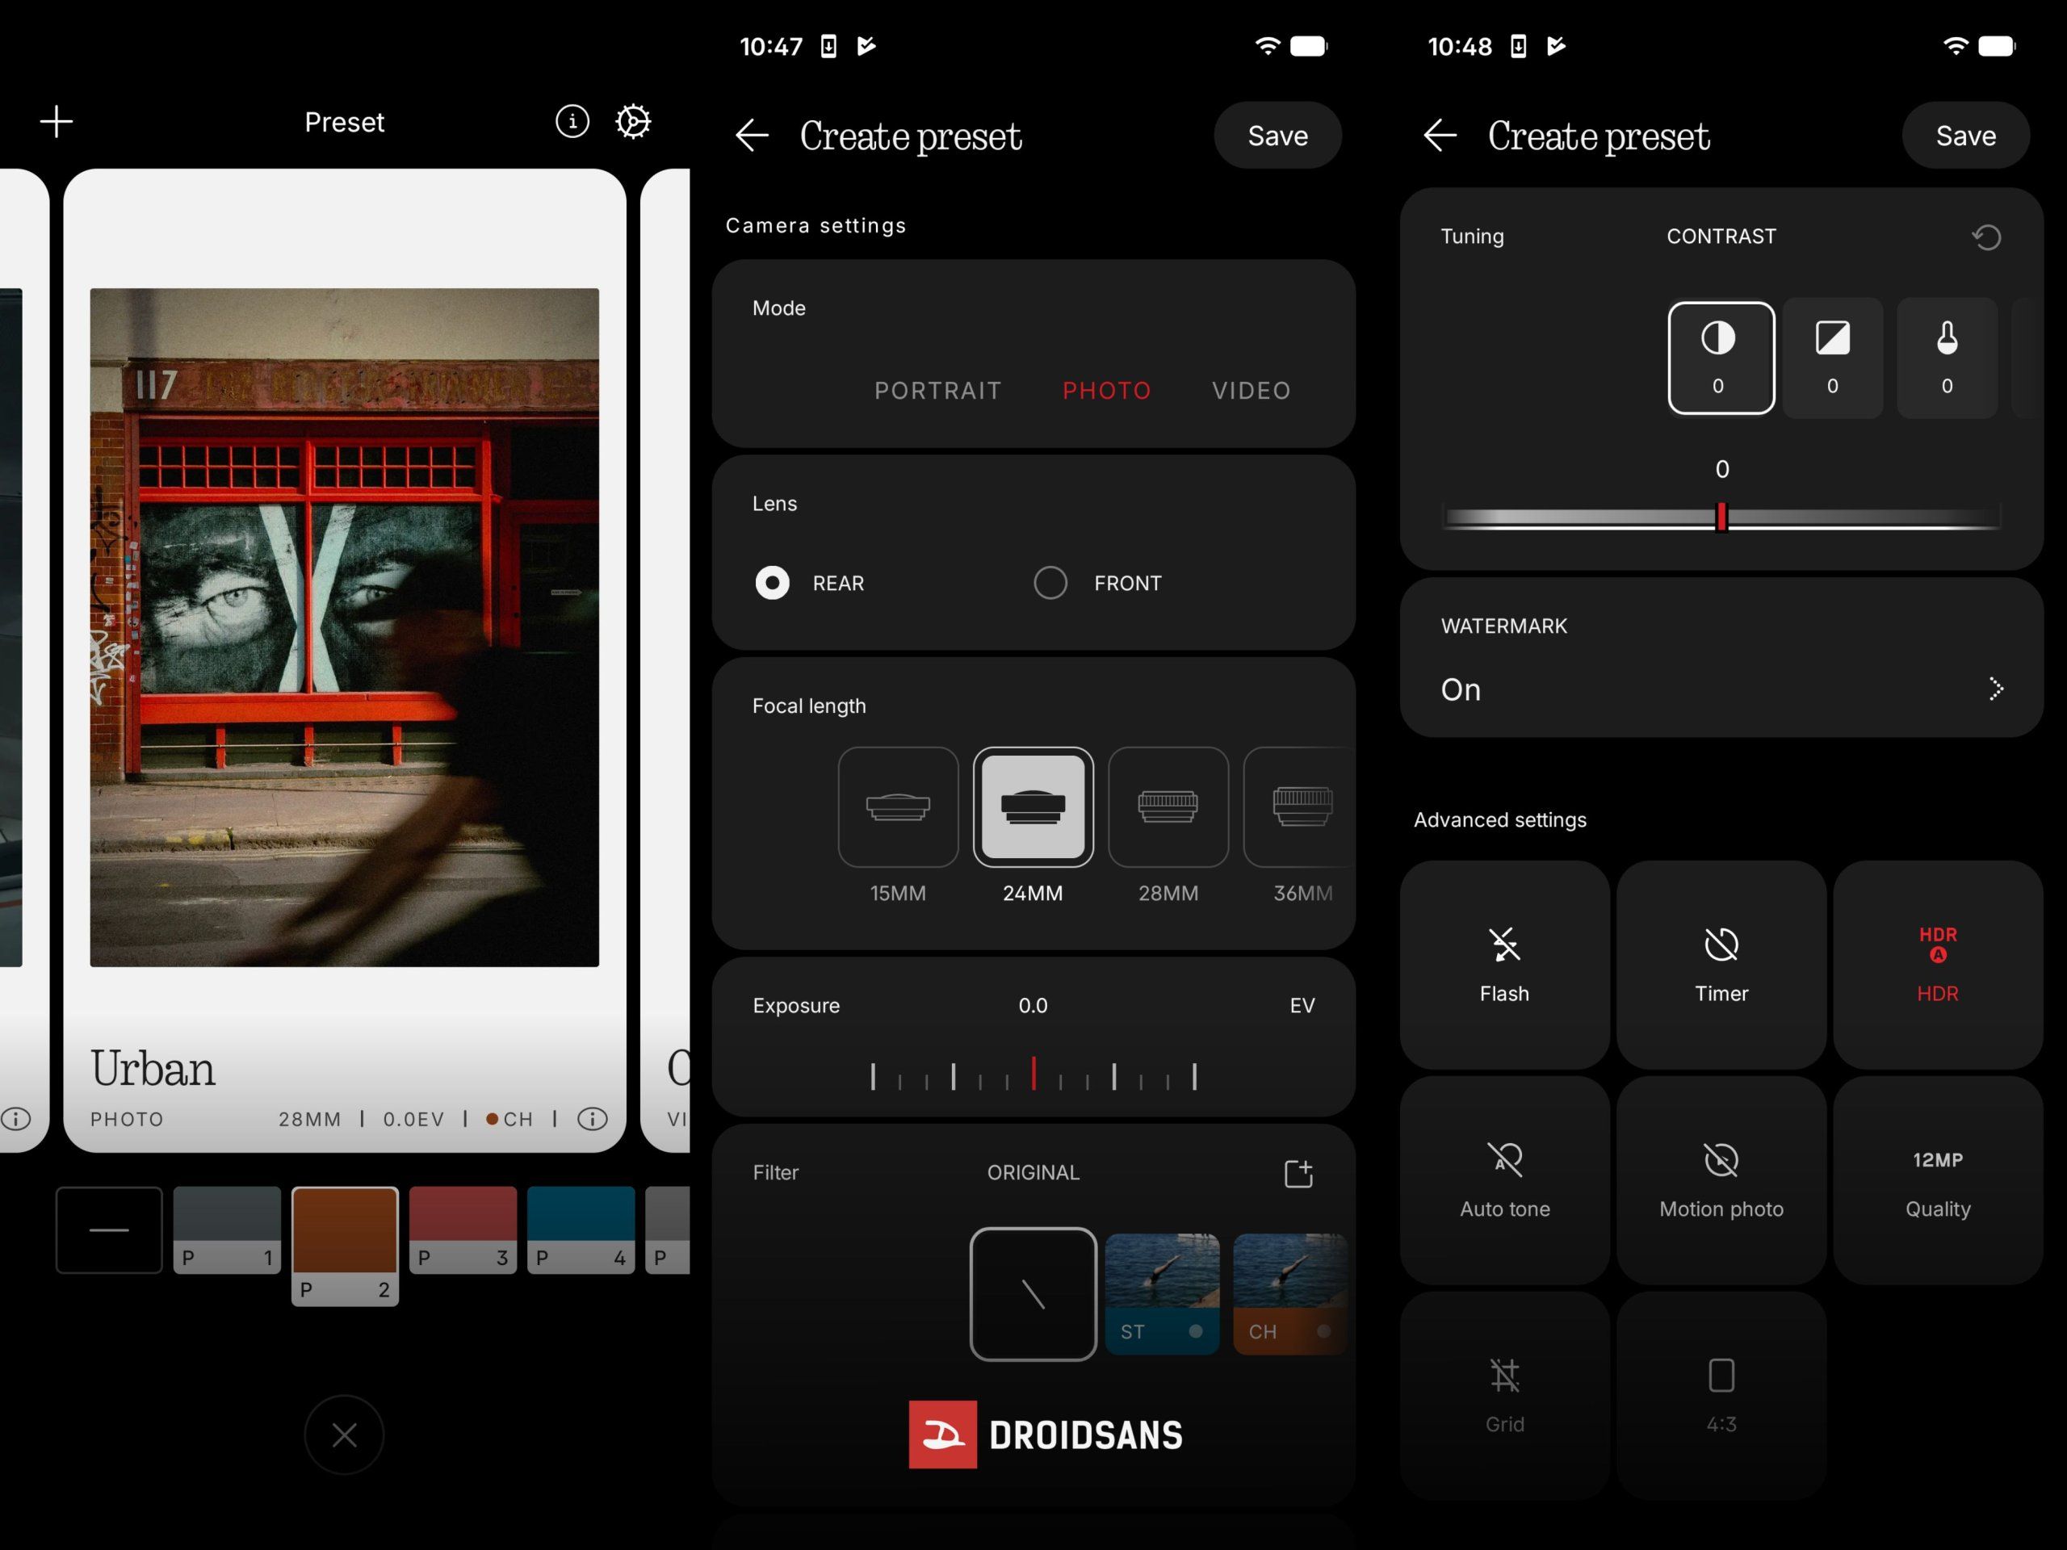Screen dimensions: 2067x1550
Task: Reset tuning with the circular arrow icon
Action: coord(1986,237)
